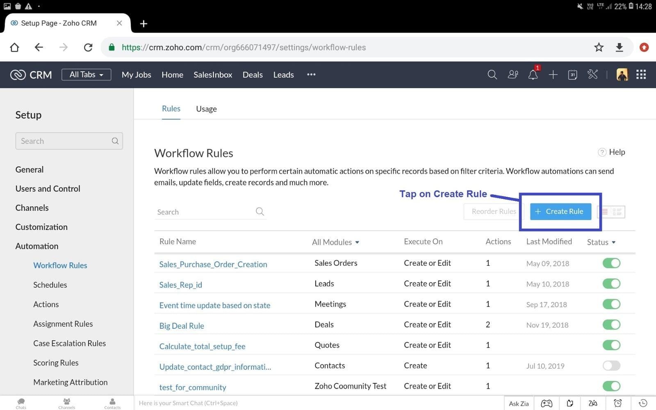Click the browser home icon
This screenshot has height=410, width=656.
coord(14,48)
